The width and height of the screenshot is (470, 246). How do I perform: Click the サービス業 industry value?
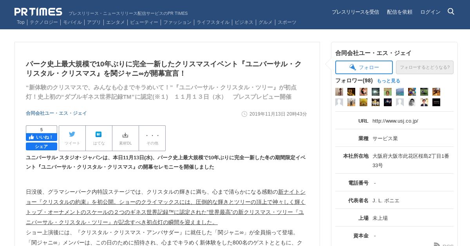coord(385,138)
